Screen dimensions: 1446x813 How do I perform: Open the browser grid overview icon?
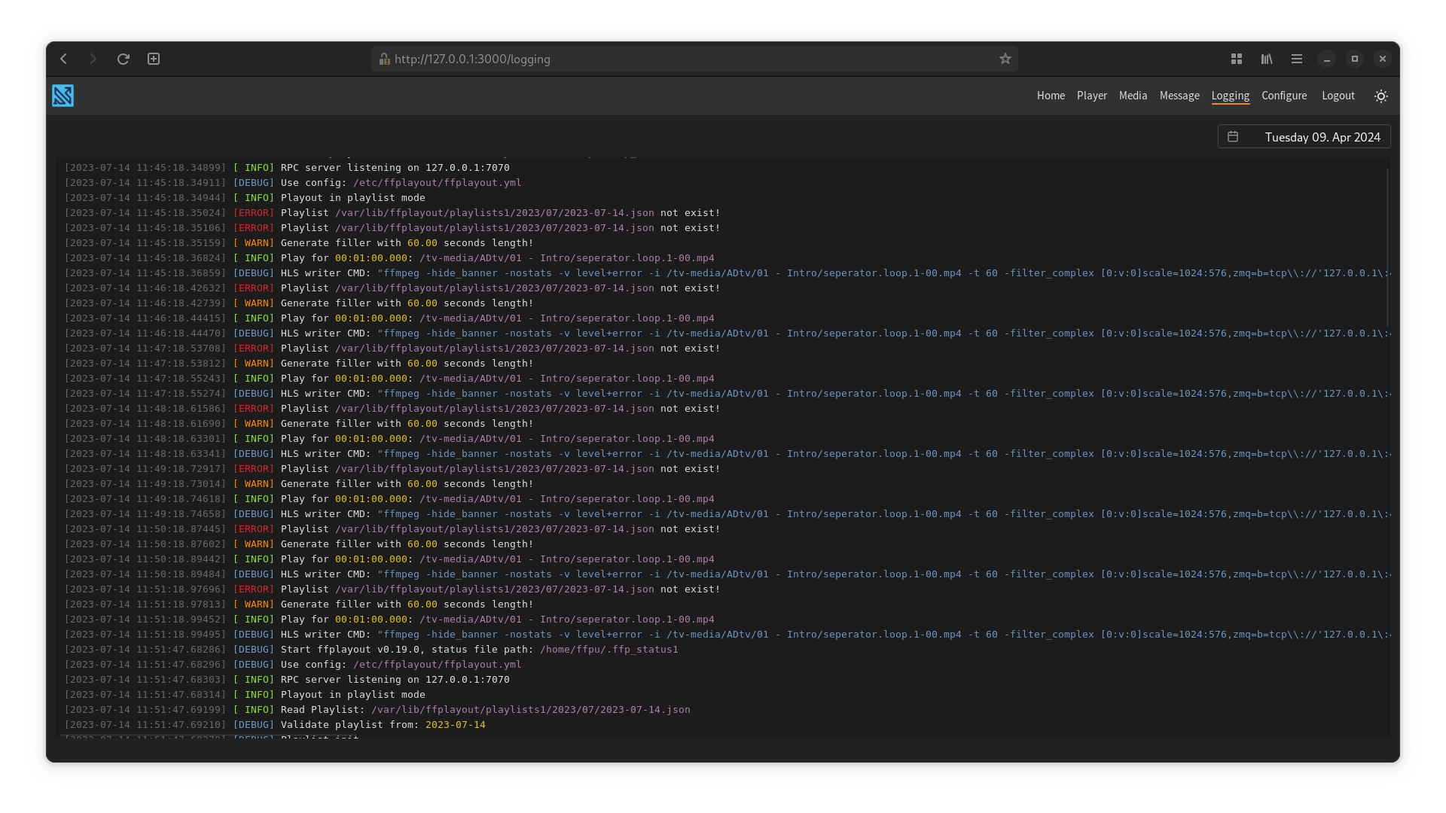pyautogui.click(x=1237, y=59)
